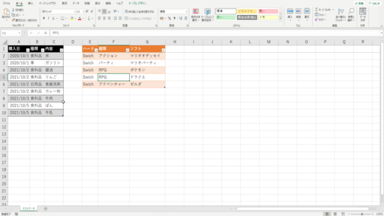Switch to Page Layout view in status bar

(x=335, y=214)
